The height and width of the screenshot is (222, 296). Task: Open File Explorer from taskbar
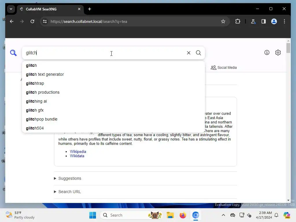[170, 215]
